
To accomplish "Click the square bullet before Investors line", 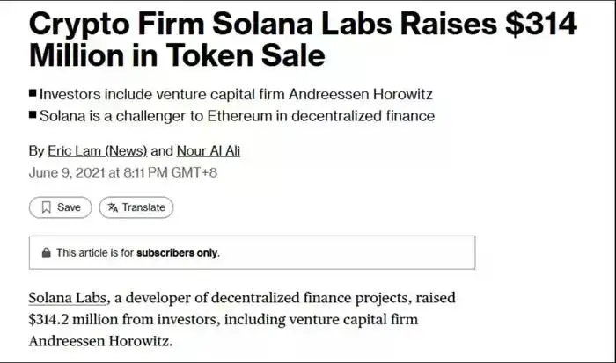I will point(33,93).
